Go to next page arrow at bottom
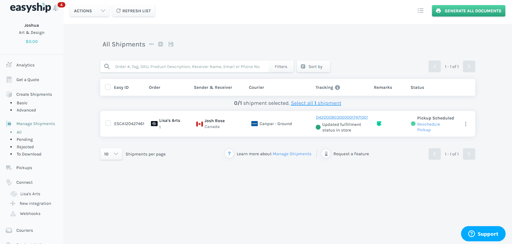512x244 pixels. (469, 154)
